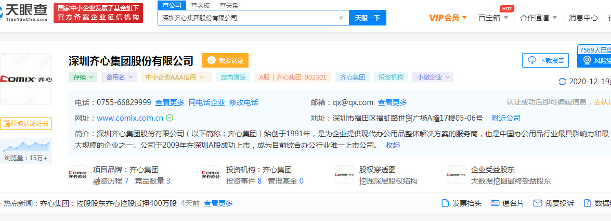
Task: Open the hot news headline about 齐心控股
Action: pos(108,203)
